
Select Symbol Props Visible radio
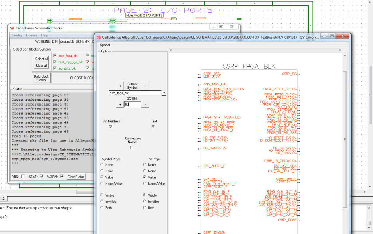click(x=102, y=195)
